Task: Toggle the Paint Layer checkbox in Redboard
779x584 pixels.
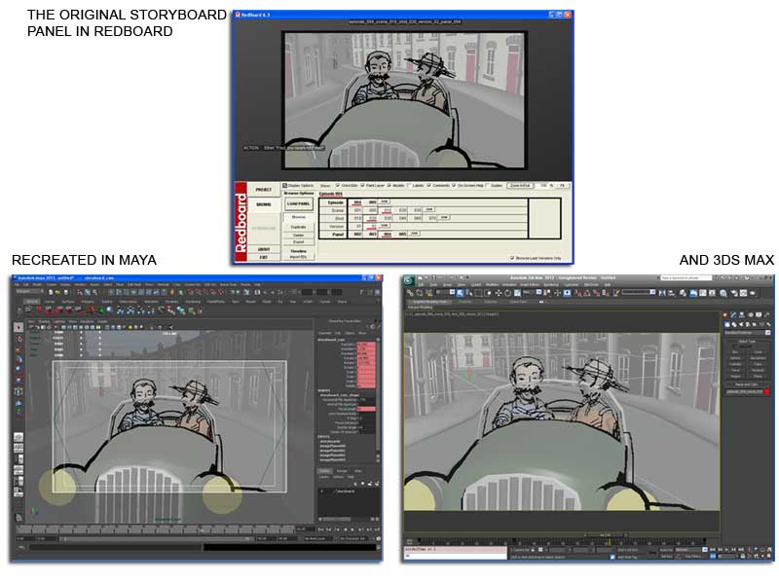Action: pos(362,185)
